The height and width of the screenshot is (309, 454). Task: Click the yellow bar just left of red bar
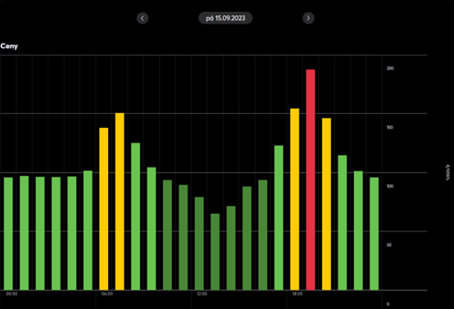pyautogui.click(x=295, y=199)
